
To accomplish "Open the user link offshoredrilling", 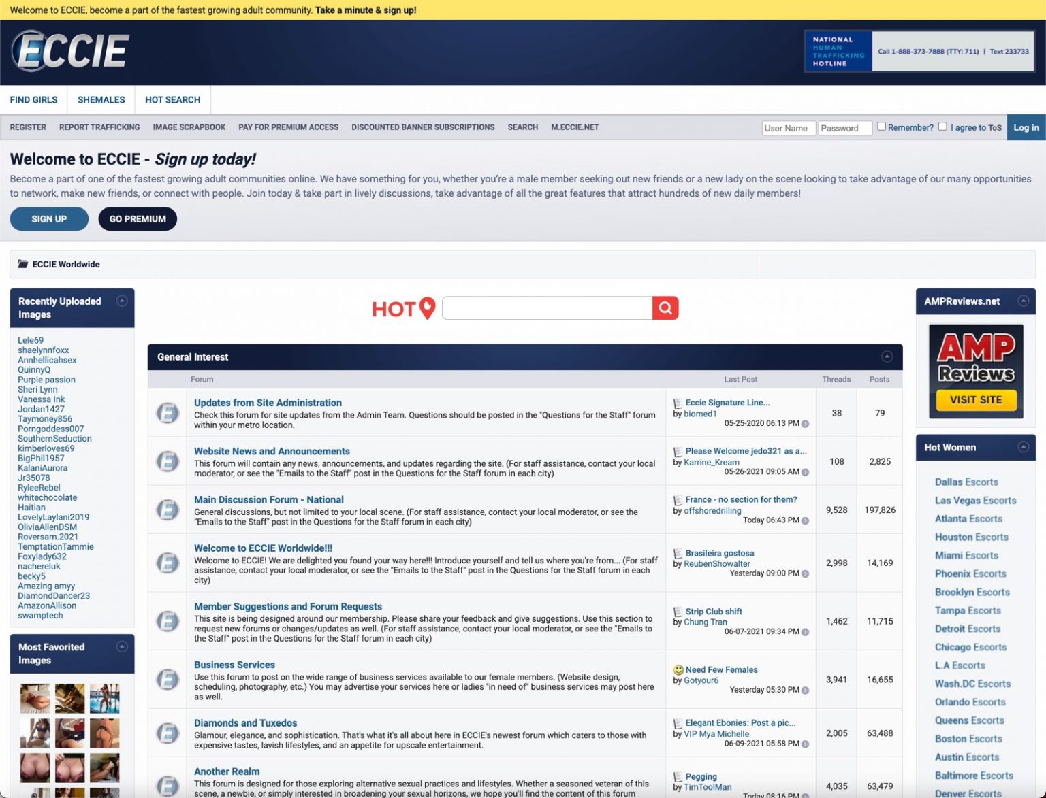I will [712, 510].
